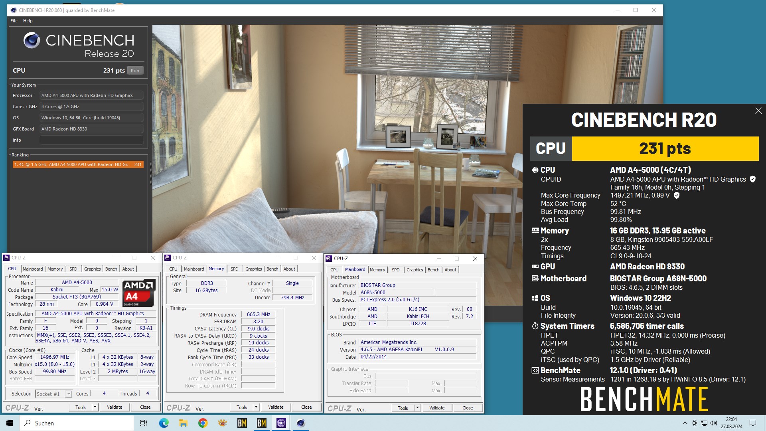The image size is (766, 431).
Task: Click the BenchMate CPU chip icon
Action: pyautogui.click(x=535, y=170)
